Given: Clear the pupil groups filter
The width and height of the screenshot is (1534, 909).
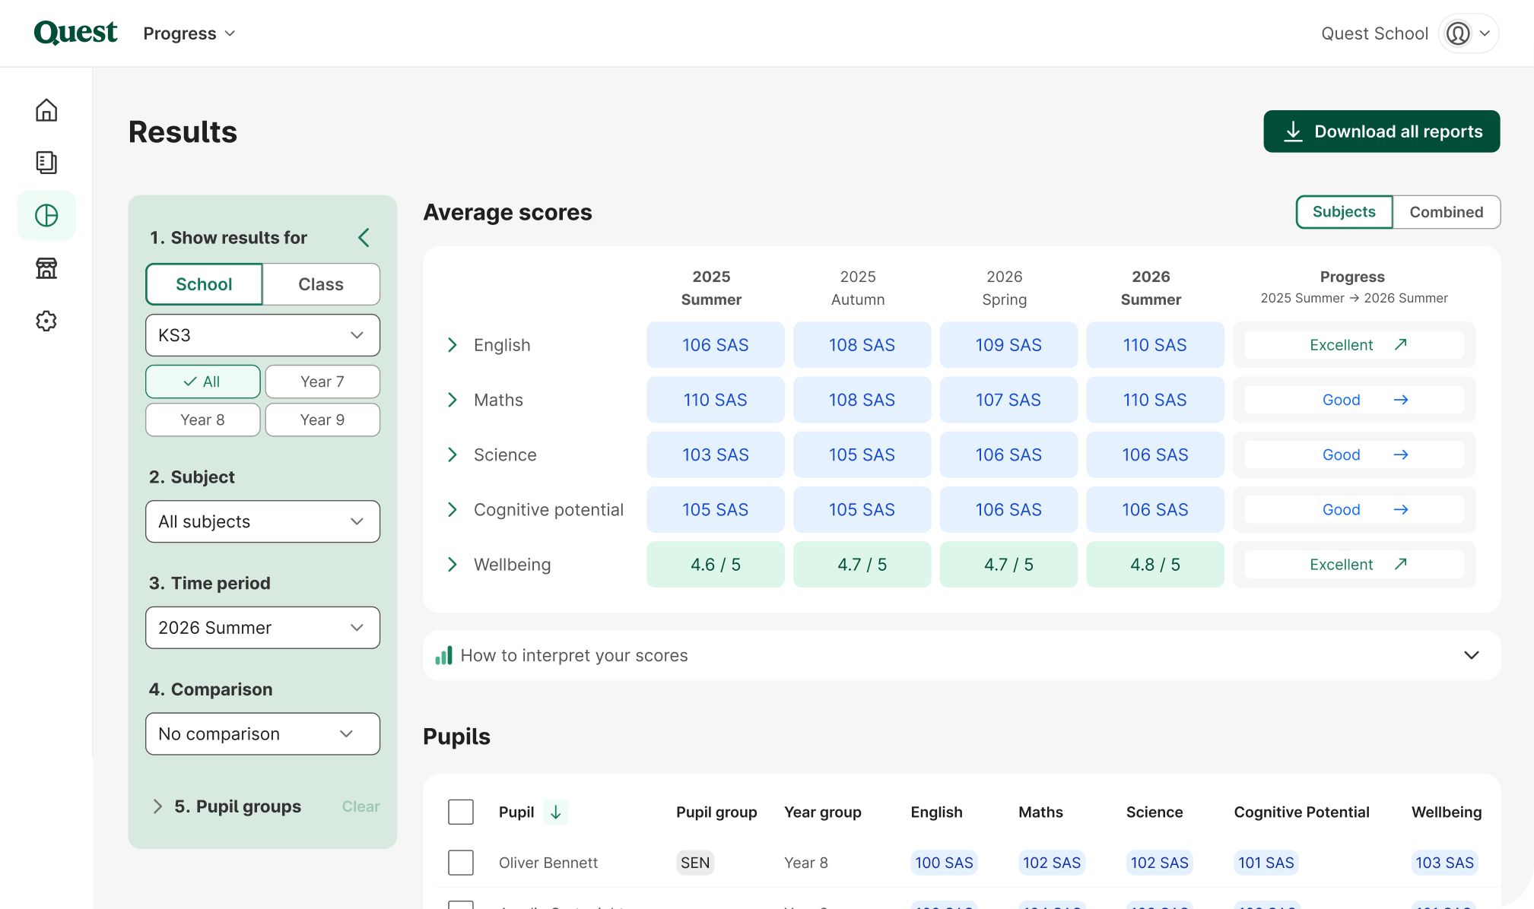Looking at the screenshot, I should (x=360, y=806).
